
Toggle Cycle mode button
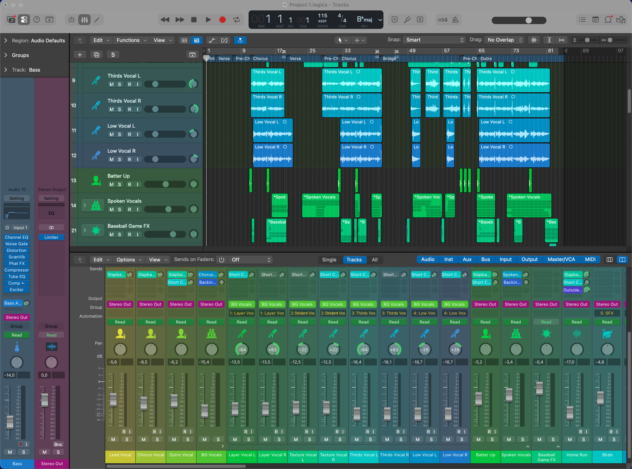[236, 19]
